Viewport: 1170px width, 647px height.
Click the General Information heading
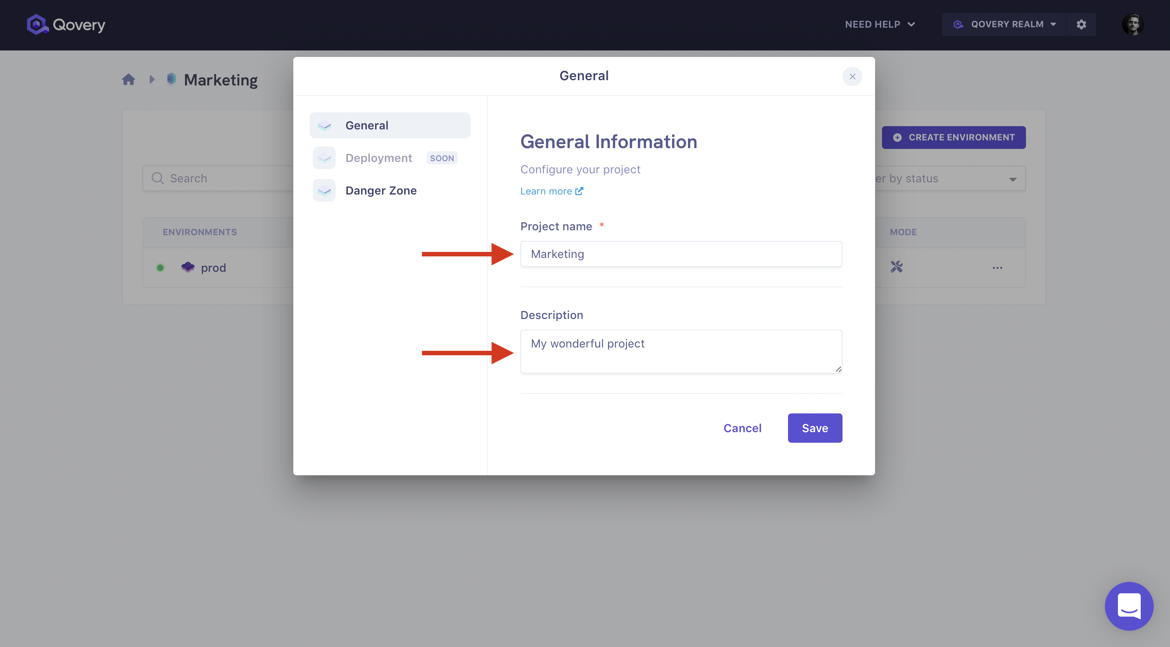pyautogui.click(x=608, y=142)
